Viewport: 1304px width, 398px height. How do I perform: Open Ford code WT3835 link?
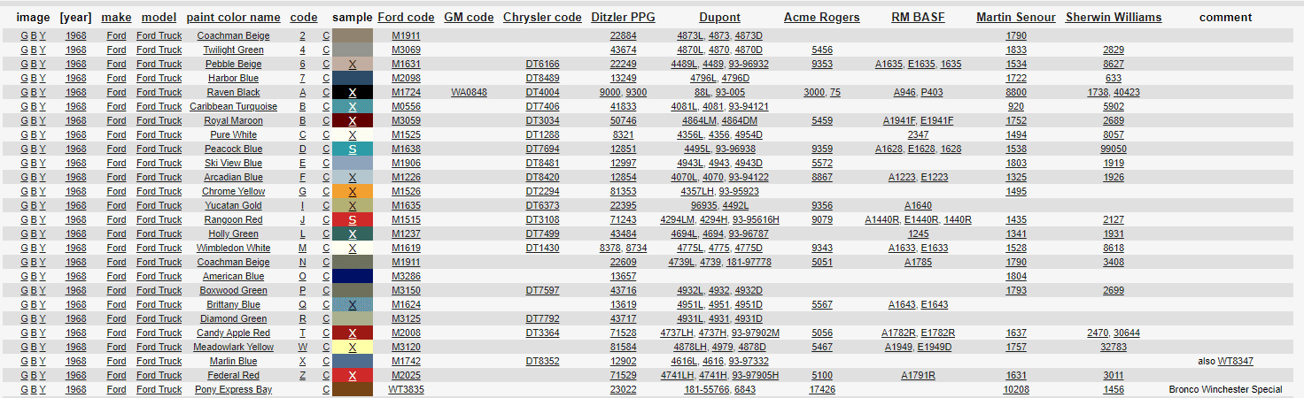[406, 390]
